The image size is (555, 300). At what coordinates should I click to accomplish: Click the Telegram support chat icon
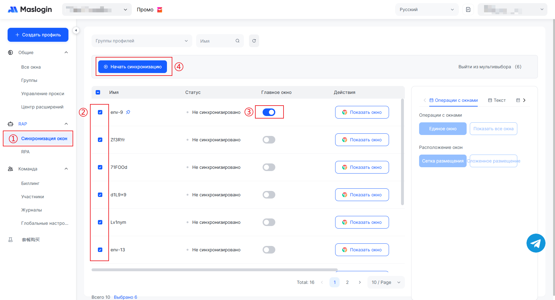[536, 243]
